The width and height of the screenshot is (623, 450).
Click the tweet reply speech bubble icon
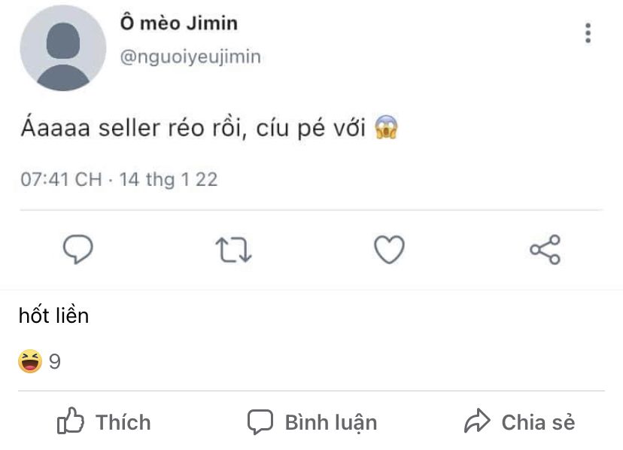[x=77, y=250]
